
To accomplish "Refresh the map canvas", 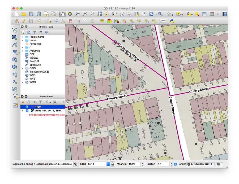I will click(x=151, y=14).
